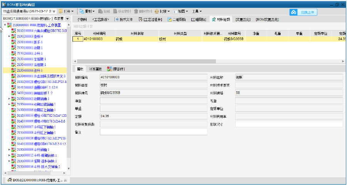Collapse the root BOM tree node 2130000001
This screenshot has width=347, height=185.
tap(5, 25)
